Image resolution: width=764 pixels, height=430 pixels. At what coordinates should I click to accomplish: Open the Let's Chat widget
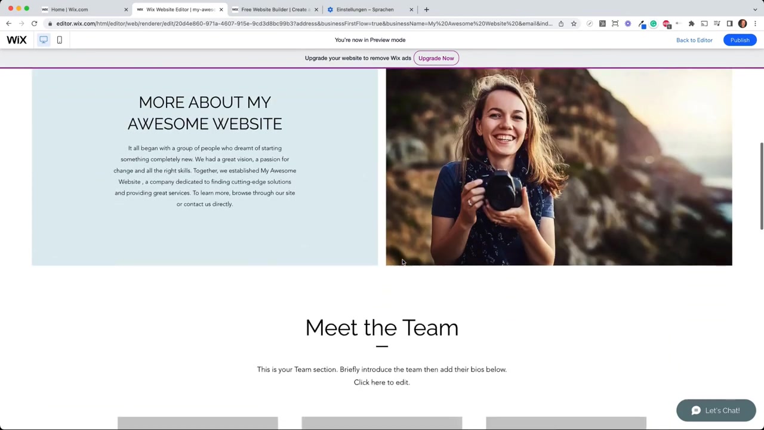point(716,410)
